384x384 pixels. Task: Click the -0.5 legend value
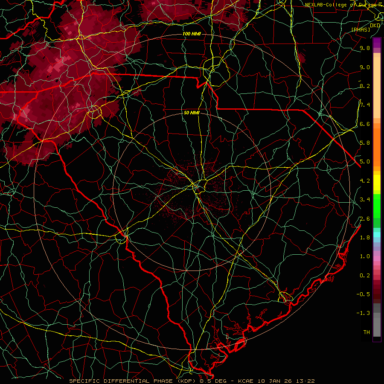[x=363, y=294]
